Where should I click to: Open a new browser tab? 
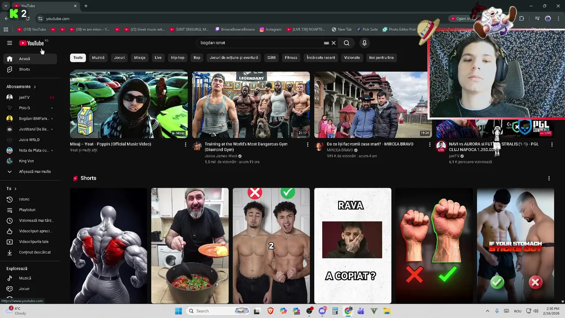[x=86, y=6]
